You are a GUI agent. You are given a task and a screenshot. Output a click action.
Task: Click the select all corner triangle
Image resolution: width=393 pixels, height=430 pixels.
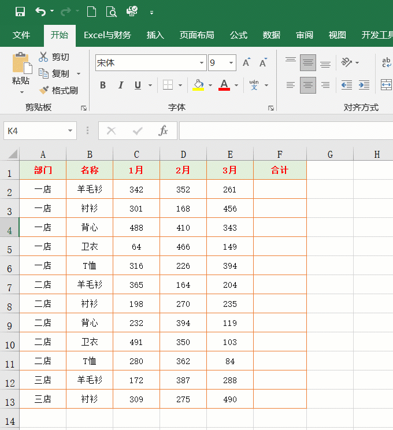click(x=12, y=154)
